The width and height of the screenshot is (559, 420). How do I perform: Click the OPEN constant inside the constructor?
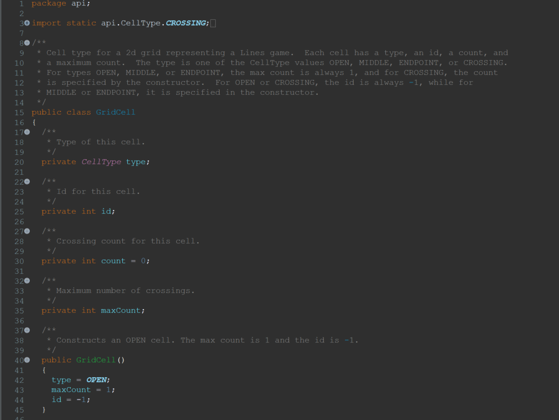[x=97, y=380]
